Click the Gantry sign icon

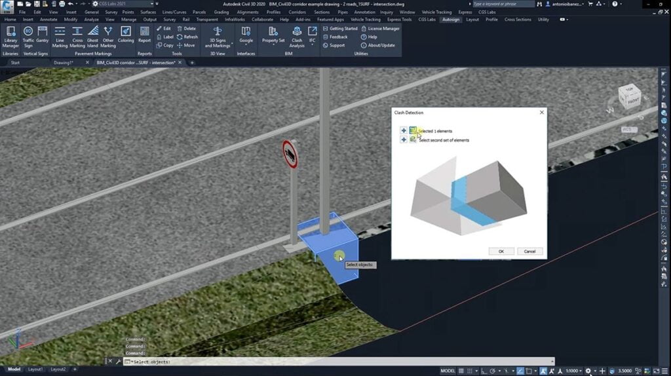[43, 37]
